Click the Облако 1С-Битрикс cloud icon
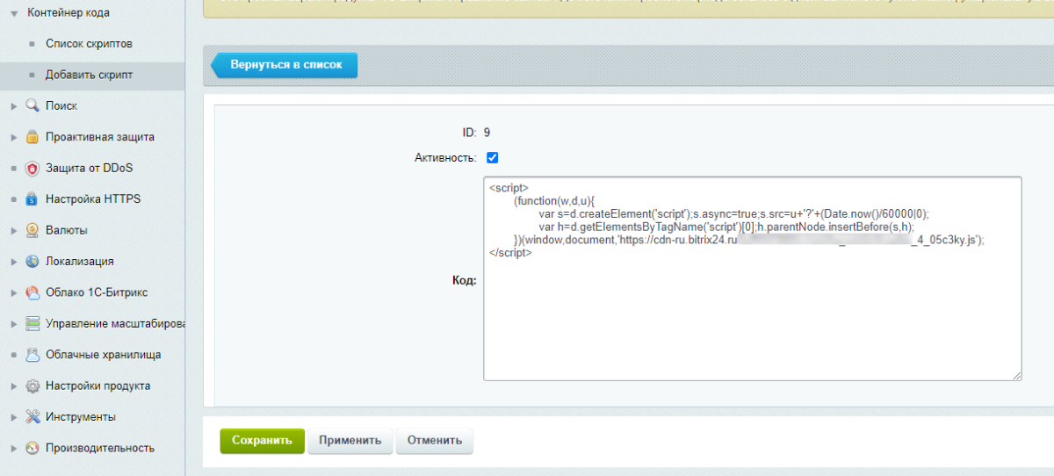Viewport: 1054px width, 476px height. pyautogui.click(x=32, y=292)
